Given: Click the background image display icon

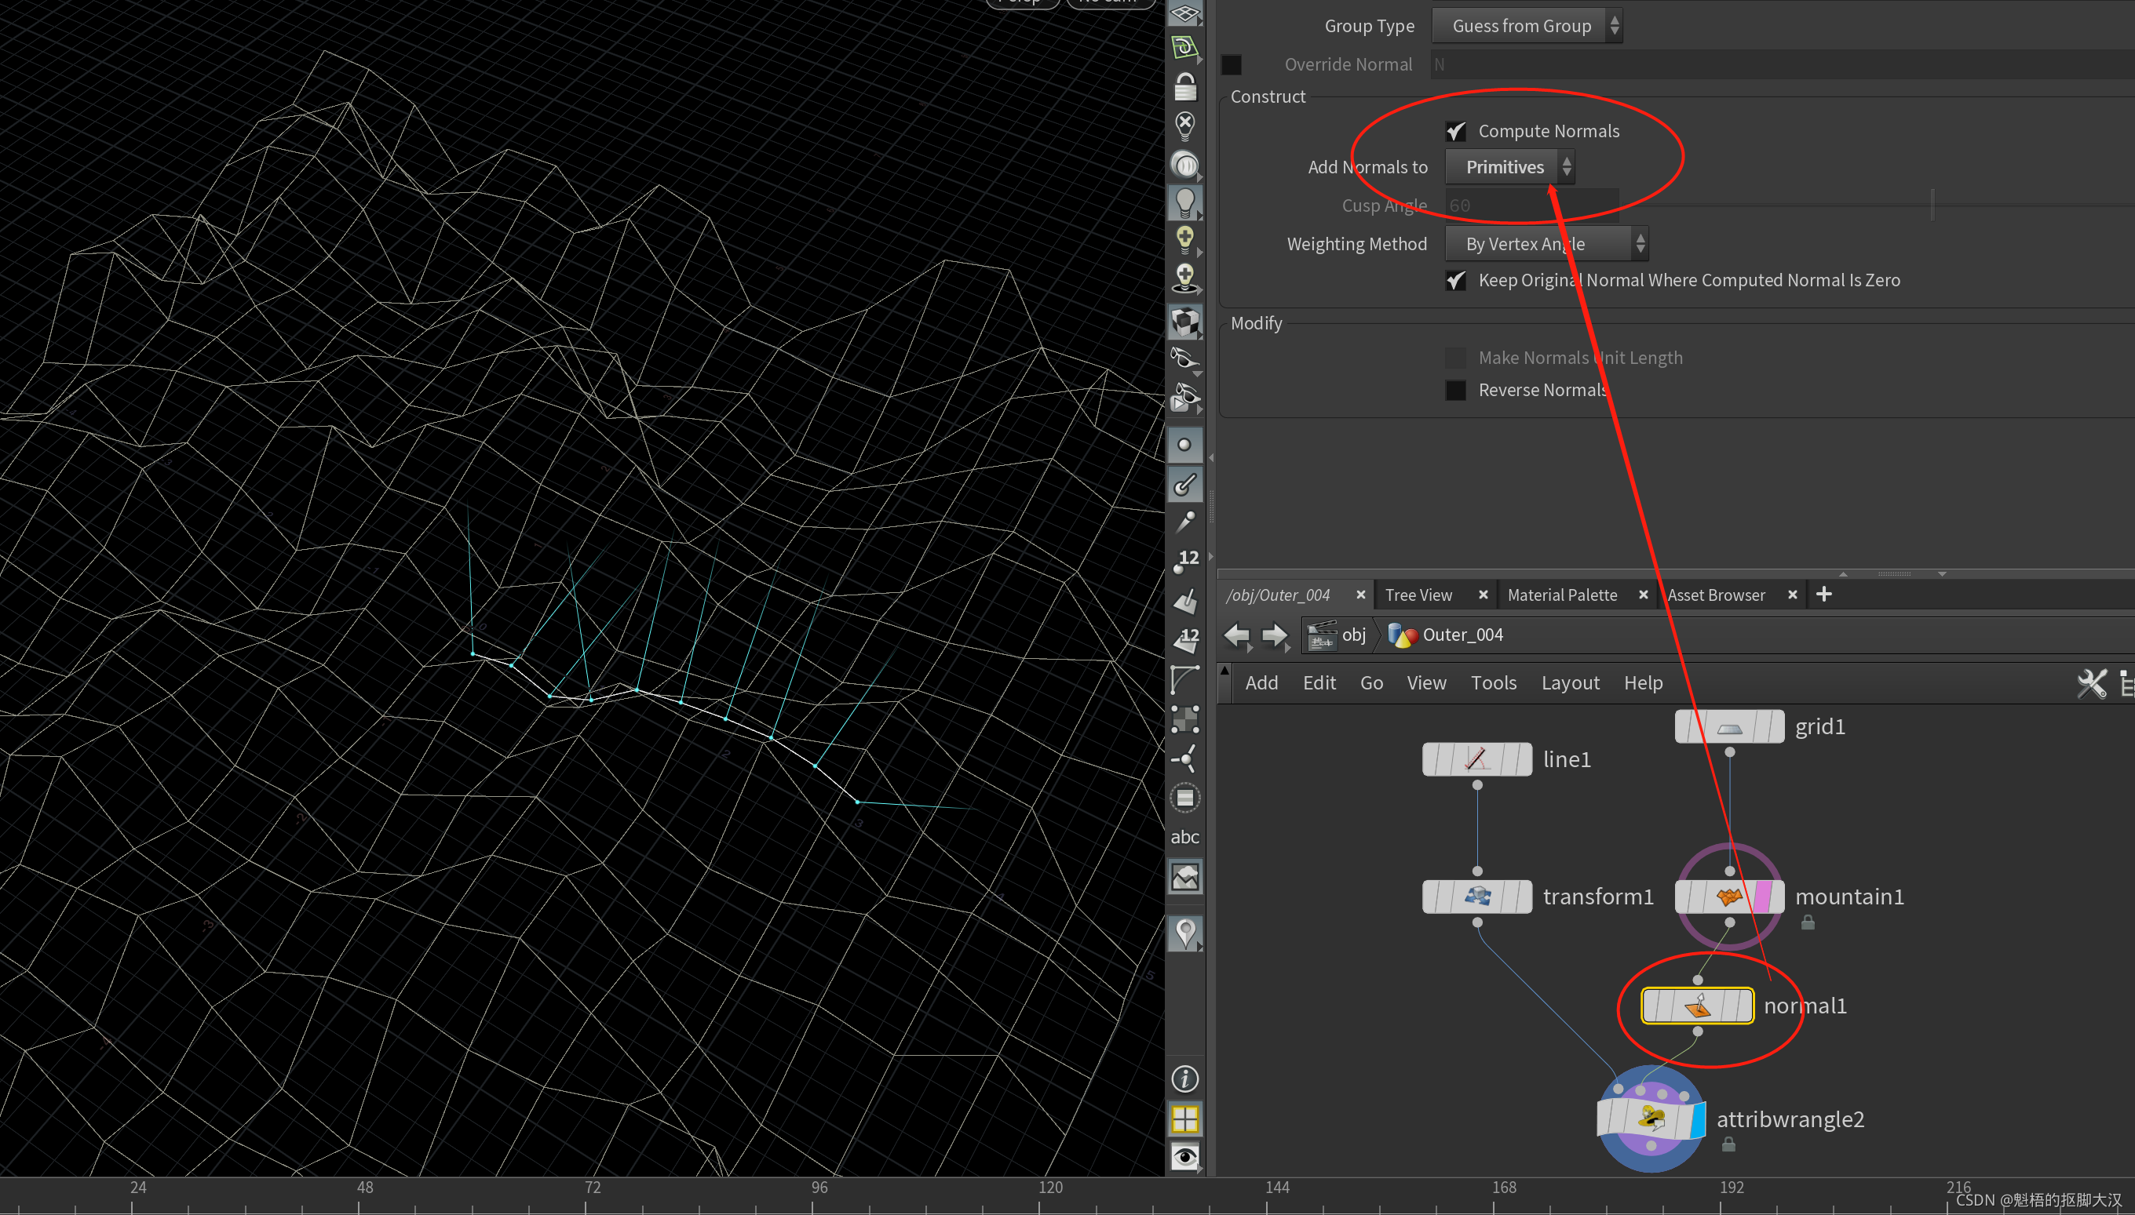Looking at the screenshot, I should 1184,877.
